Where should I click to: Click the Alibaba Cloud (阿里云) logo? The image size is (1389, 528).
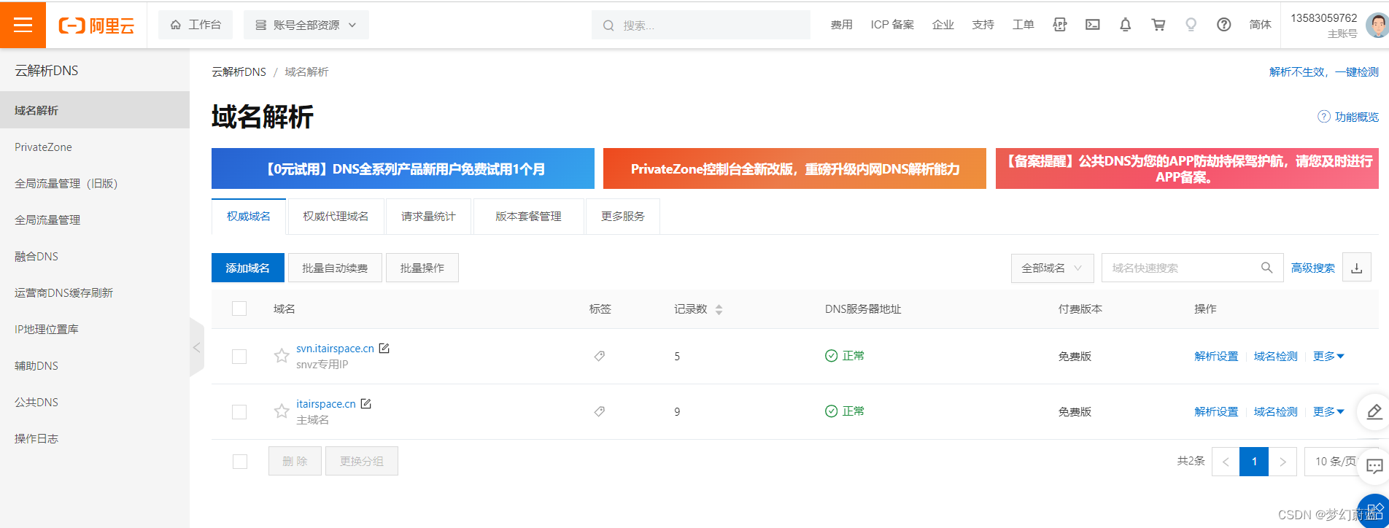[x=96, y=26]
